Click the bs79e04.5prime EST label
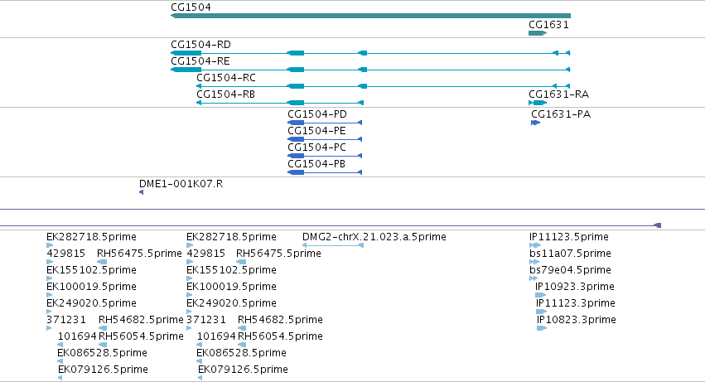The height and width of the screenshot is (382, 705). pos(570,270)
